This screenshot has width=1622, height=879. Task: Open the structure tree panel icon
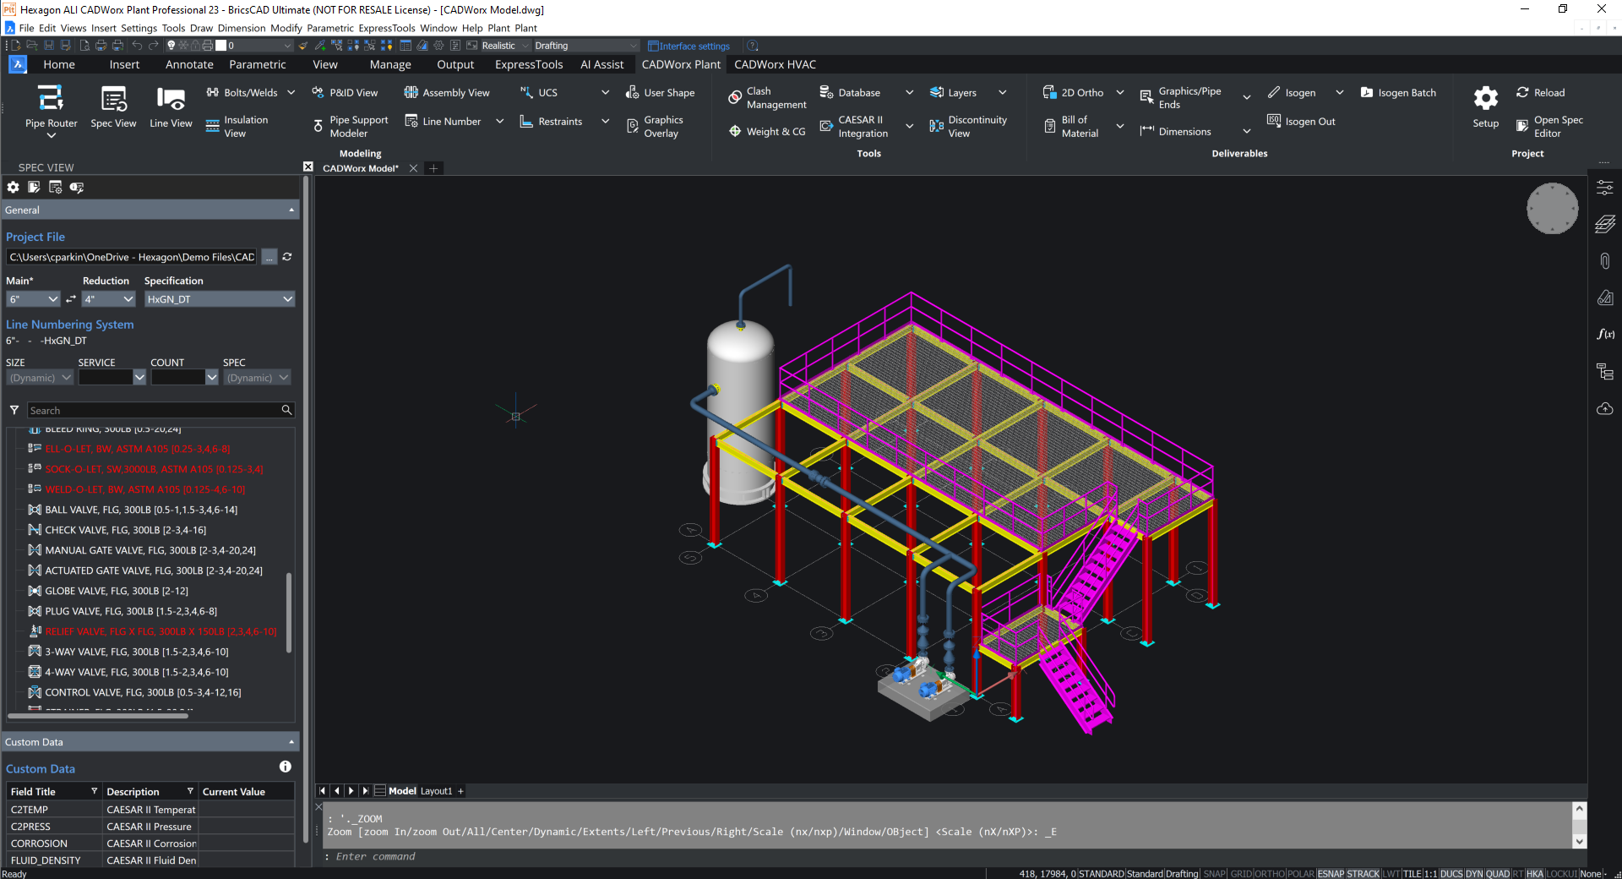[1605, 372]
